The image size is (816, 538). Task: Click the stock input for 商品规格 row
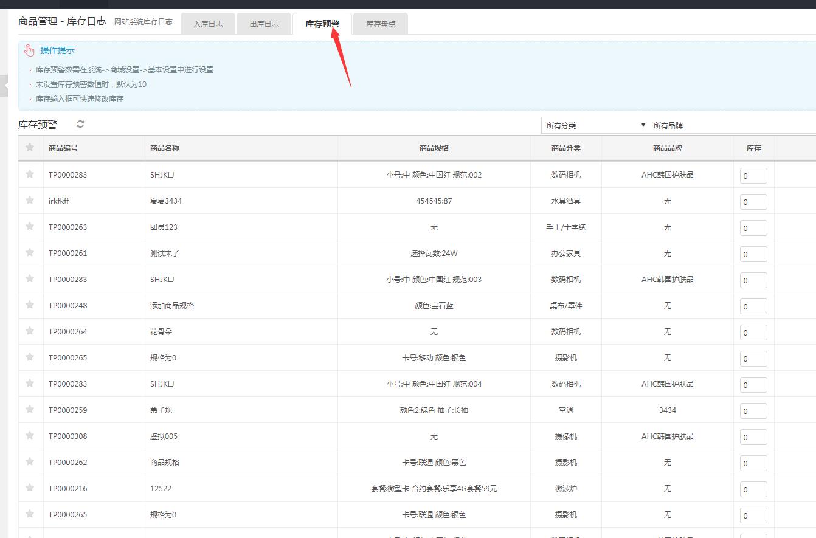(753, 463)
